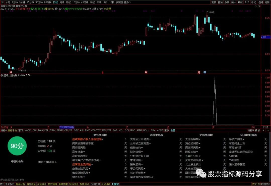
Task: Open 更多 indicators in indicator bar
Action: 166,130
